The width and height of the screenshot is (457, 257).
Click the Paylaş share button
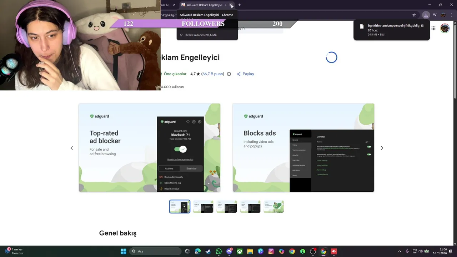(245, 74)
